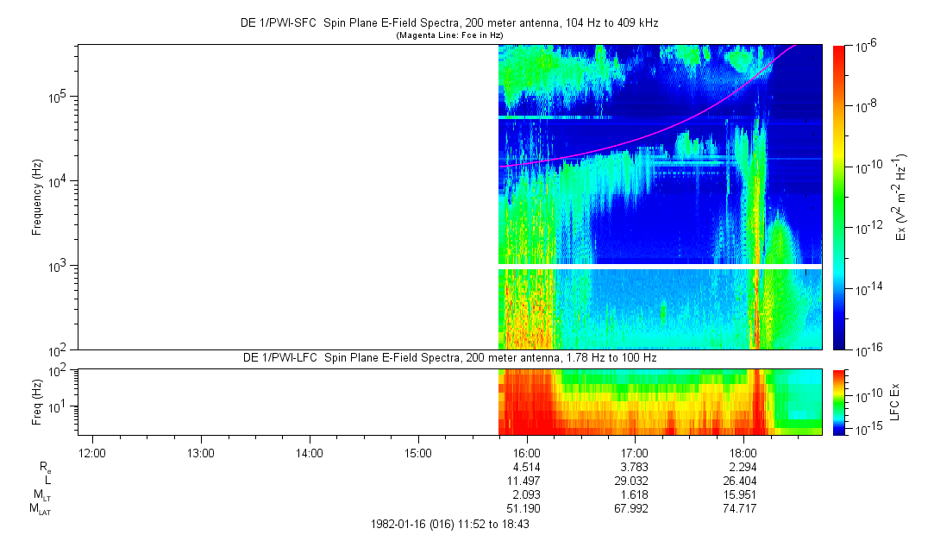
Task: Click the main Ex spectrogram color bar
Action: tap(838, 197)
